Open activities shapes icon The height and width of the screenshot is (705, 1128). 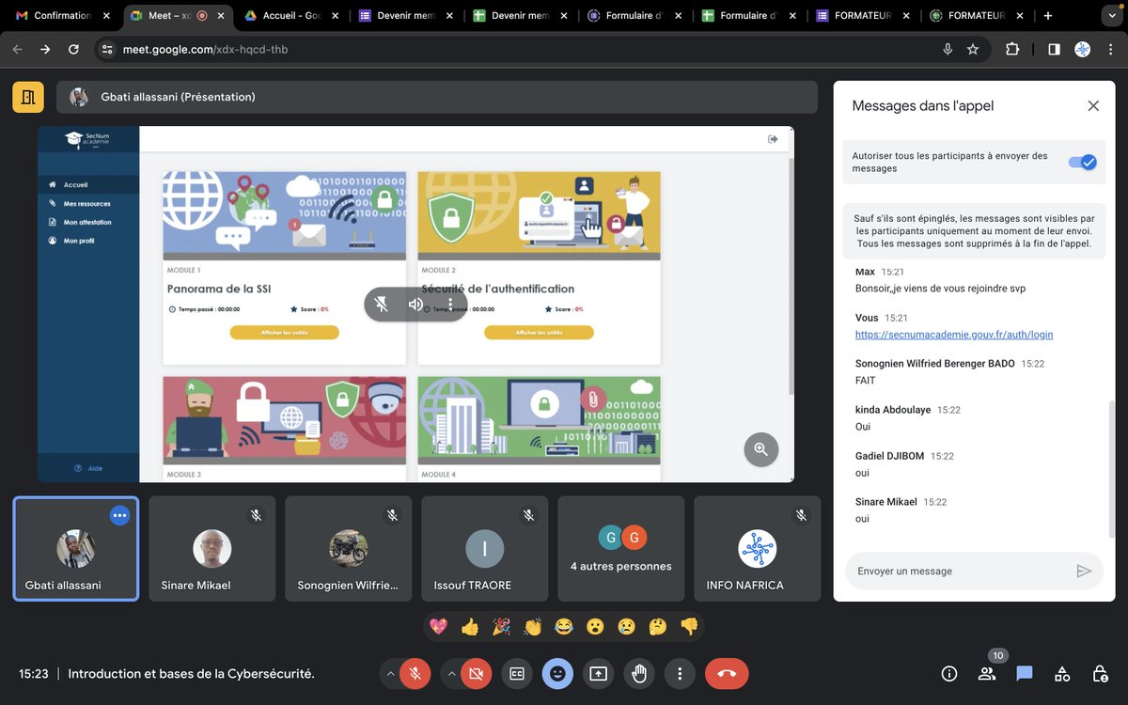pos(1062,673)
